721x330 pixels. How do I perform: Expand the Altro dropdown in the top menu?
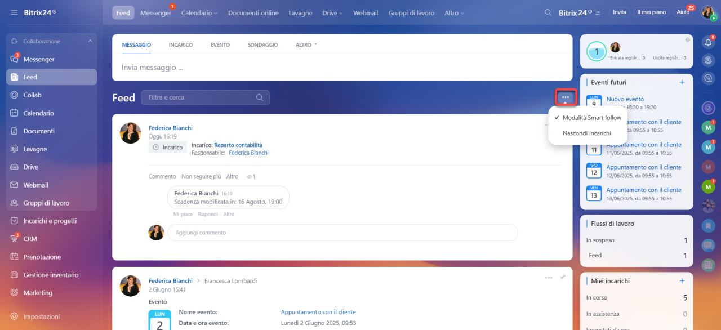point(454,13)
